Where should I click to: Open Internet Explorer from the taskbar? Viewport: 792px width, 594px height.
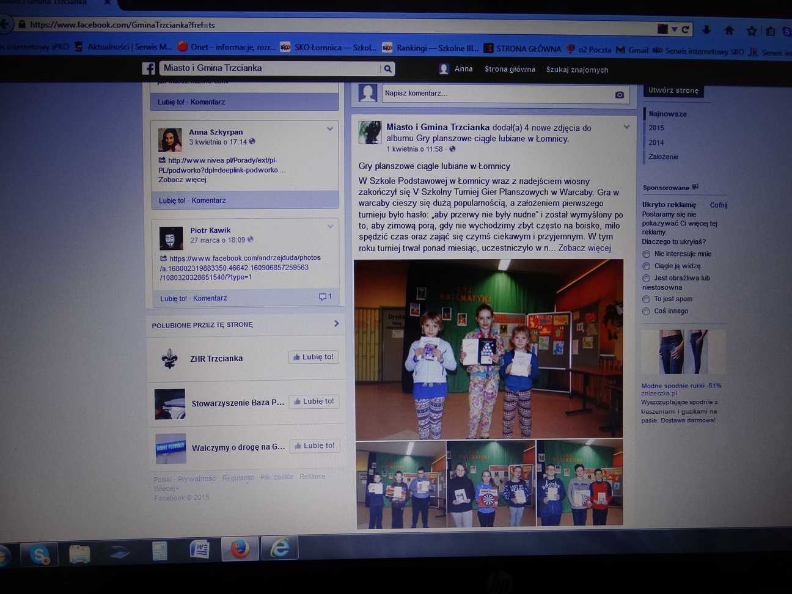[x=279, y=548]
